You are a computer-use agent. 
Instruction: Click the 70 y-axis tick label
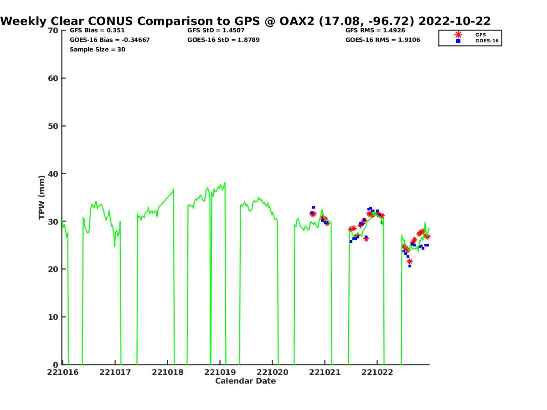(53, 31)
